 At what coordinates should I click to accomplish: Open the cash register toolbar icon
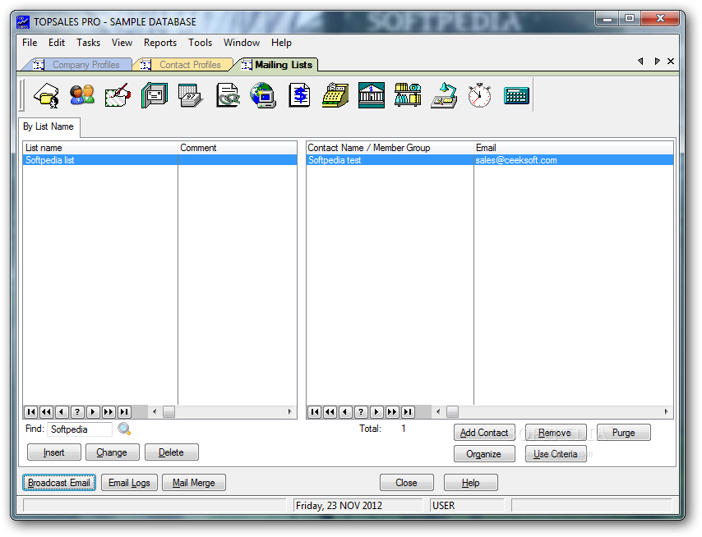click(x=335, y=95)
